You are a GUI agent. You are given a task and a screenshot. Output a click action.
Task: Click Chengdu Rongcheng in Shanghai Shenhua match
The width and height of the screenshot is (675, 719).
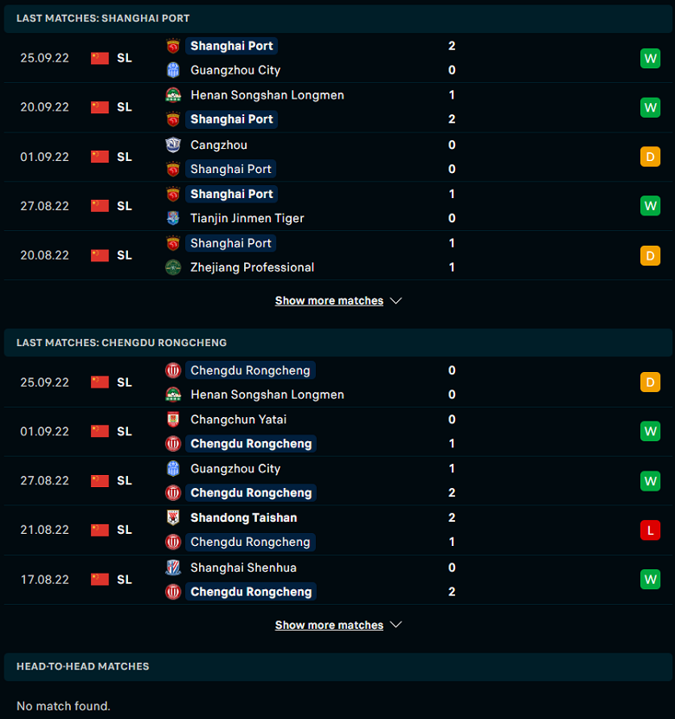pyautogui.click(x=251, y=592)
